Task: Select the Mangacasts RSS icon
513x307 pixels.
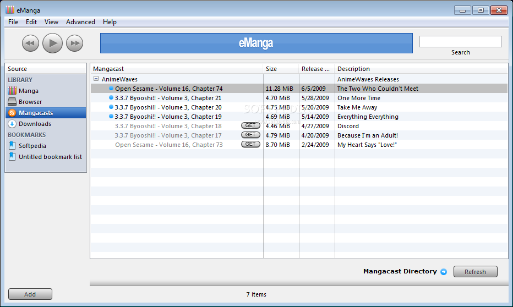Action: 12,113
